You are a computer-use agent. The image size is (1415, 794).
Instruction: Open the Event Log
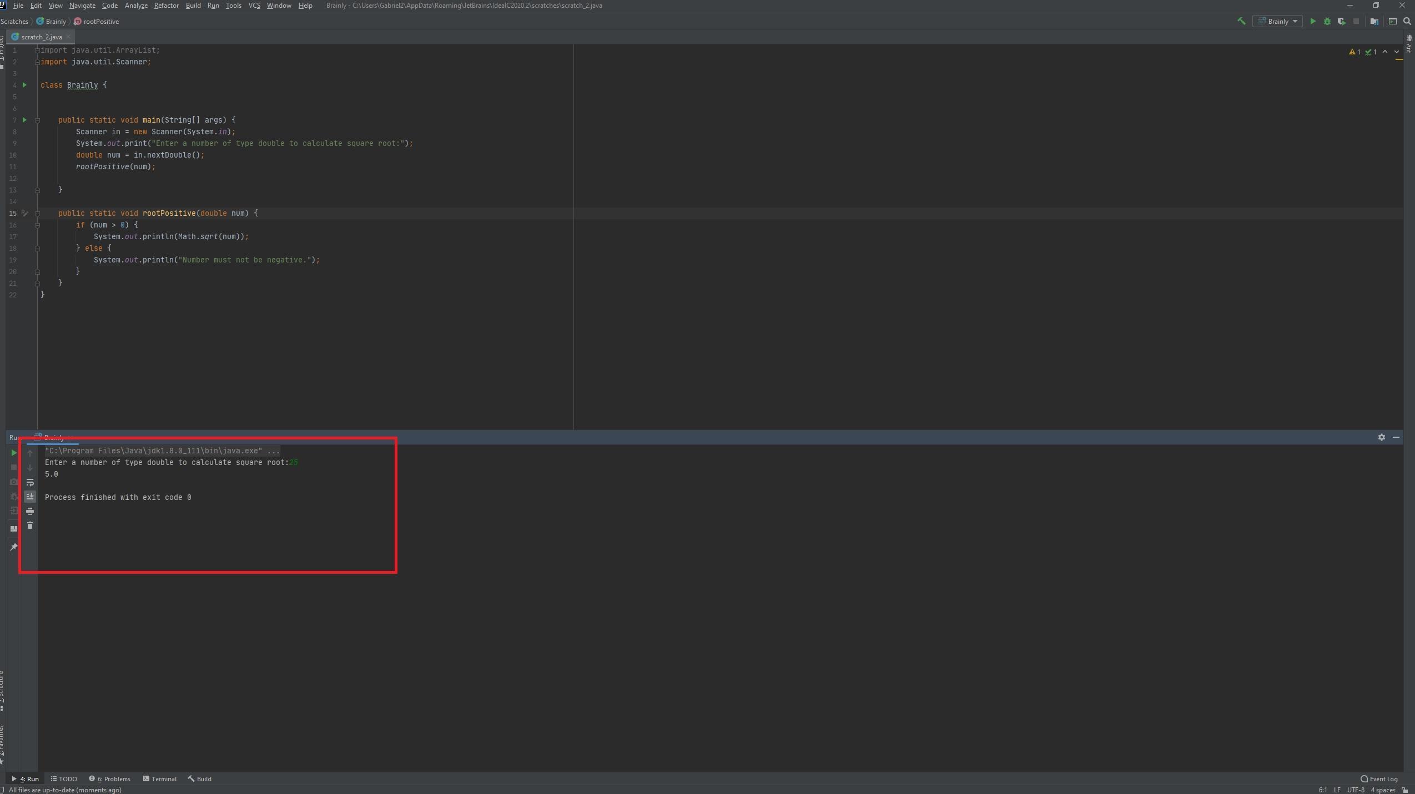[x=1379, y=778]
